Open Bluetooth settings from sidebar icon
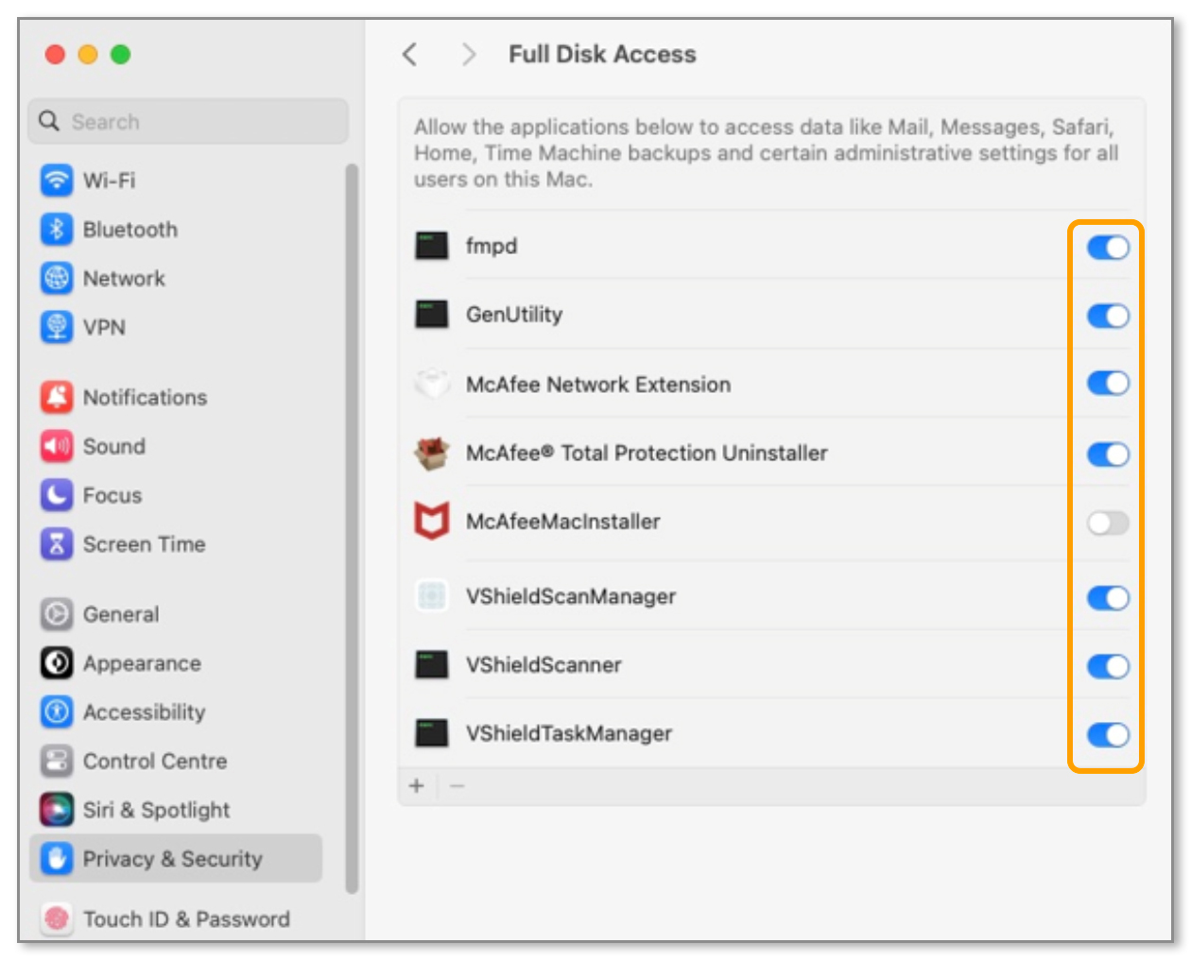The image size is (1191, 960). click(x=57, y=229)
